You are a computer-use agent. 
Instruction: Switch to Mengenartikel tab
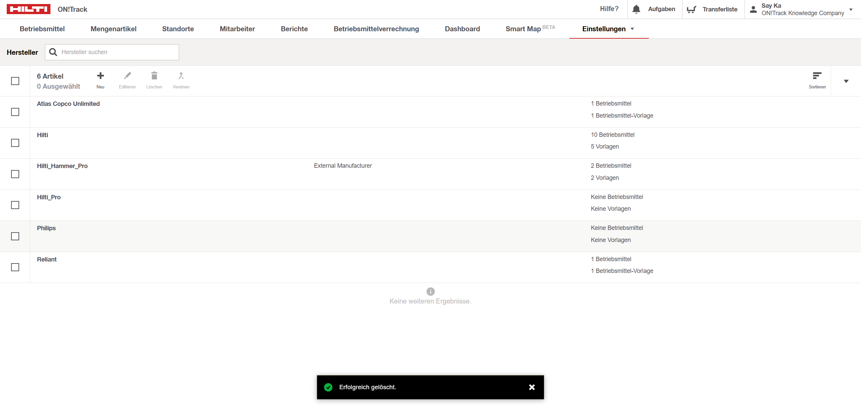pyautogui.click(x=113, y=29)
